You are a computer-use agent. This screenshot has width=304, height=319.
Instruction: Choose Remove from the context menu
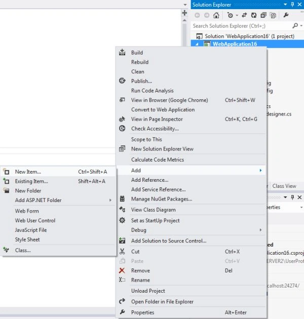tap(191, 270)
